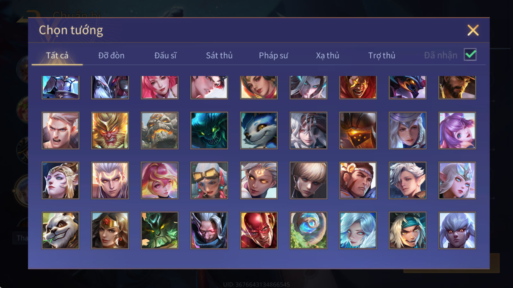Switch to the Pháp sư tab
513x288 pixels.
[x=273, y=55]
